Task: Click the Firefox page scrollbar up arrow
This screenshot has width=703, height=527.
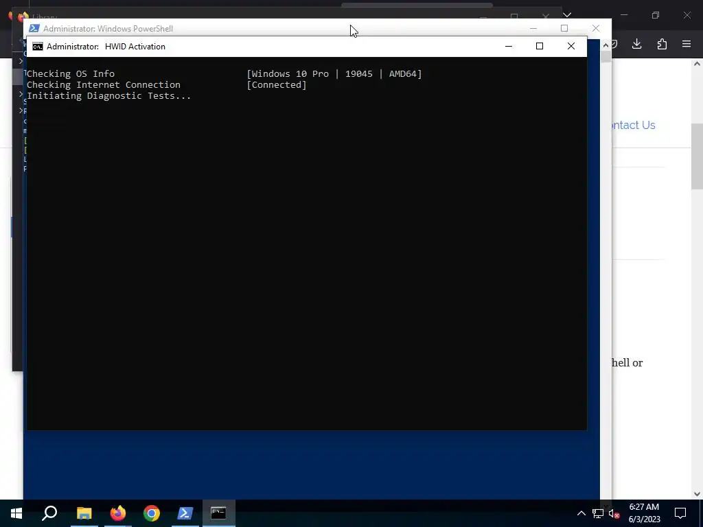Action: (697, 64)
